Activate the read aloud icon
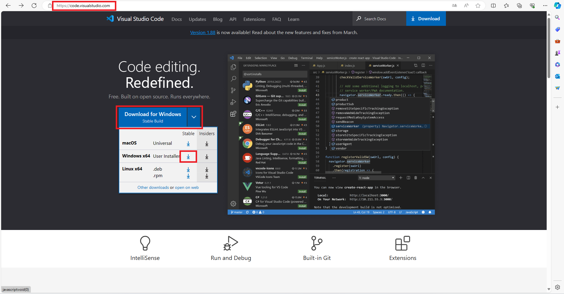The height and width of the screenshot is (294, 564). (x=466, y=6)
